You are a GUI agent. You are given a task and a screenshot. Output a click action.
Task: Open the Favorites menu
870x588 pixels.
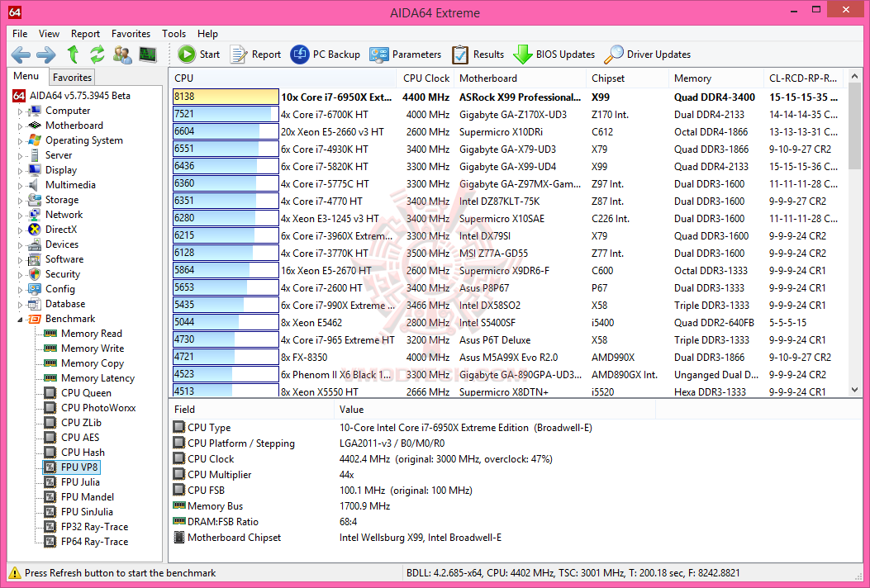pos(131,34)
